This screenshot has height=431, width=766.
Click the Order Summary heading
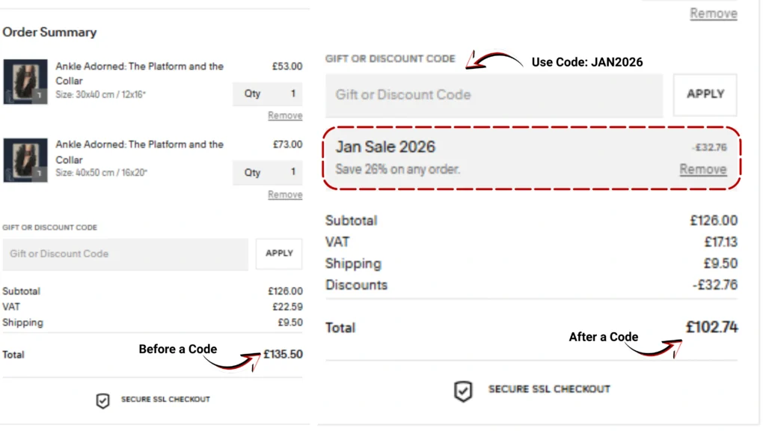coord(49,32)
